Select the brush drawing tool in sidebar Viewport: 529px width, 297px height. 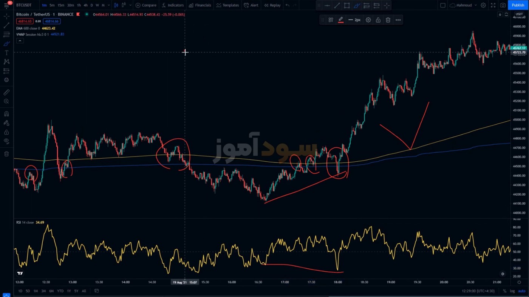pyautogui.click(x=6, y=44)
